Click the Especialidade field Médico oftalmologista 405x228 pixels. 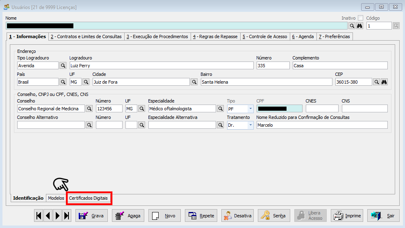pyautogui.click(x=182, y=109)
